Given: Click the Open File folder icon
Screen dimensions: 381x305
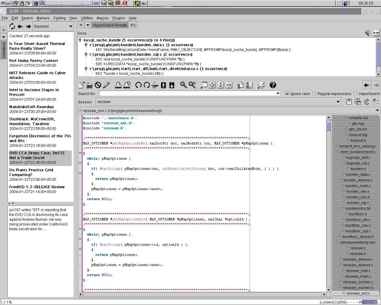Looking at the screenshot, I should pyautogui.click(x=90, y=85).
